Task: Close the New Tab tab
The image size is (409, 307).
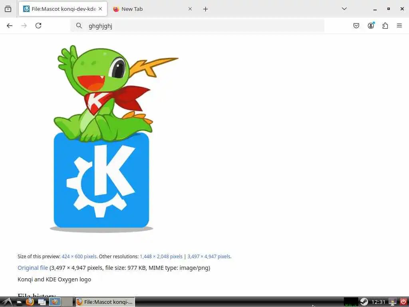Action: pyautogui.click(x=190, y=9)
